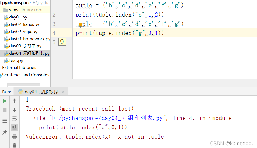Viewport: 257px width, 148px height.
Task: Click the print output icon
Action: [x=15, y=136]
